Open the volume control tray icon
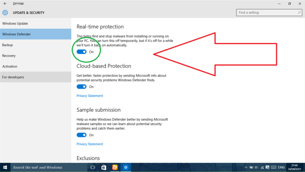The image size is (305, 172). 256,167
